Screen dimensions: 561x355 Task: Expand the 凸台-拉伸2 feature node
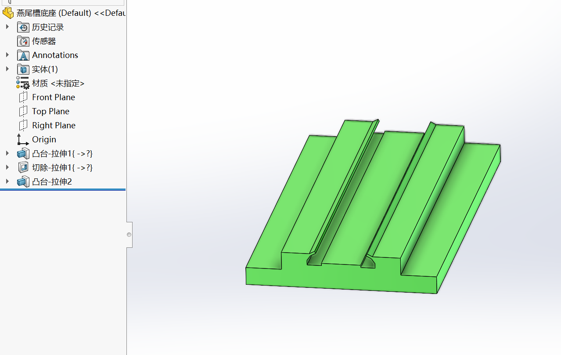coord(7,181)
